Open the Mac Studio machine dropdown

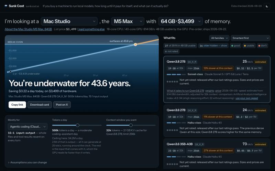click(x=69, y=21)
